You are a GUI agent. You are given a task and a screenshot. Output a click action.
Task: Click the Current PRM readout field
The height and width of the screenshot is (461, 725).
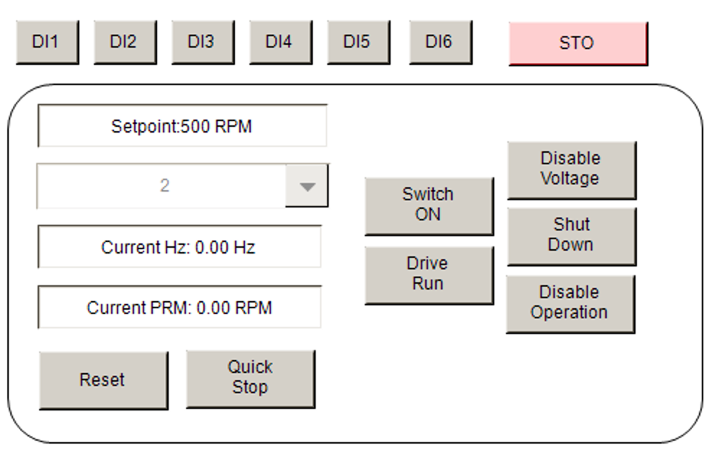pos(179,307)
